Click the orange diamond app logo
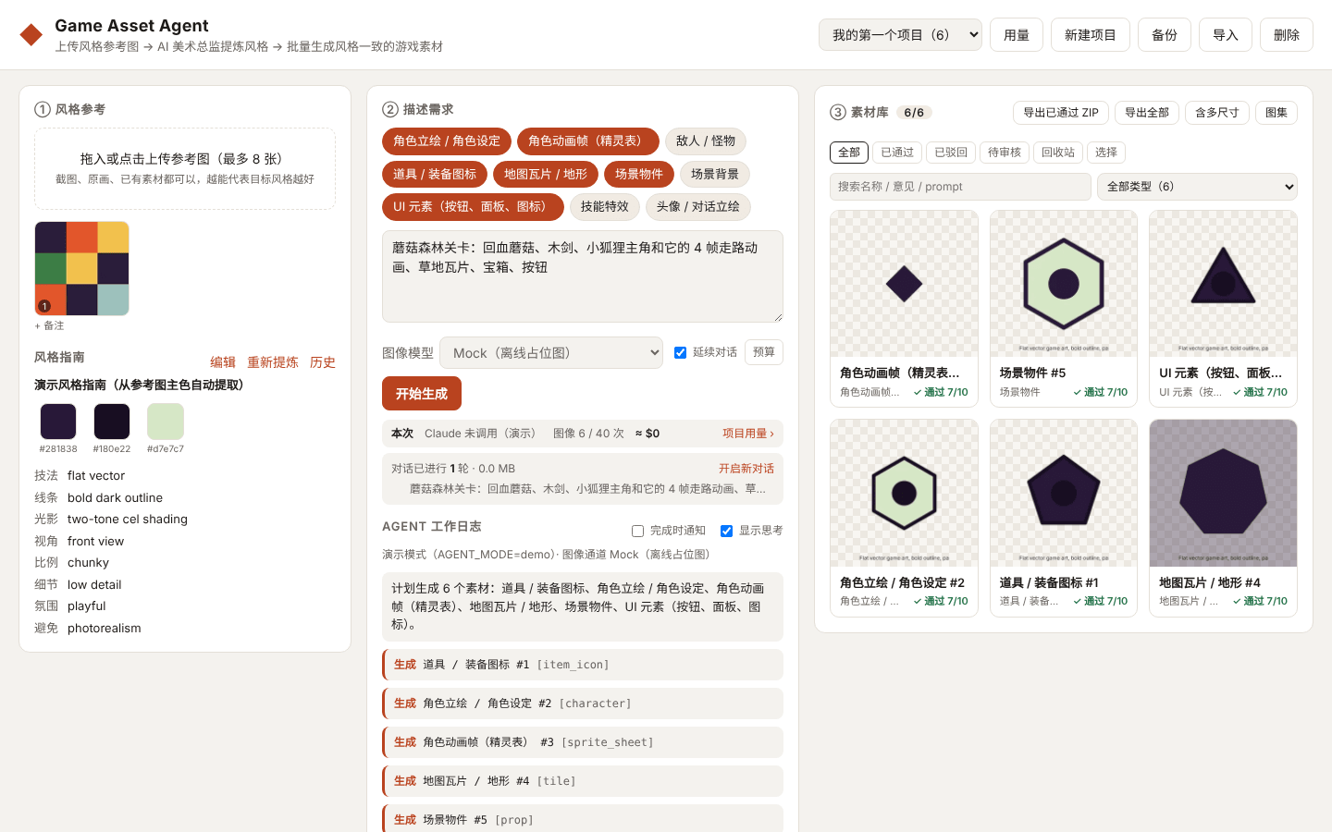The image size is (1332, 832). pos(31,35)
